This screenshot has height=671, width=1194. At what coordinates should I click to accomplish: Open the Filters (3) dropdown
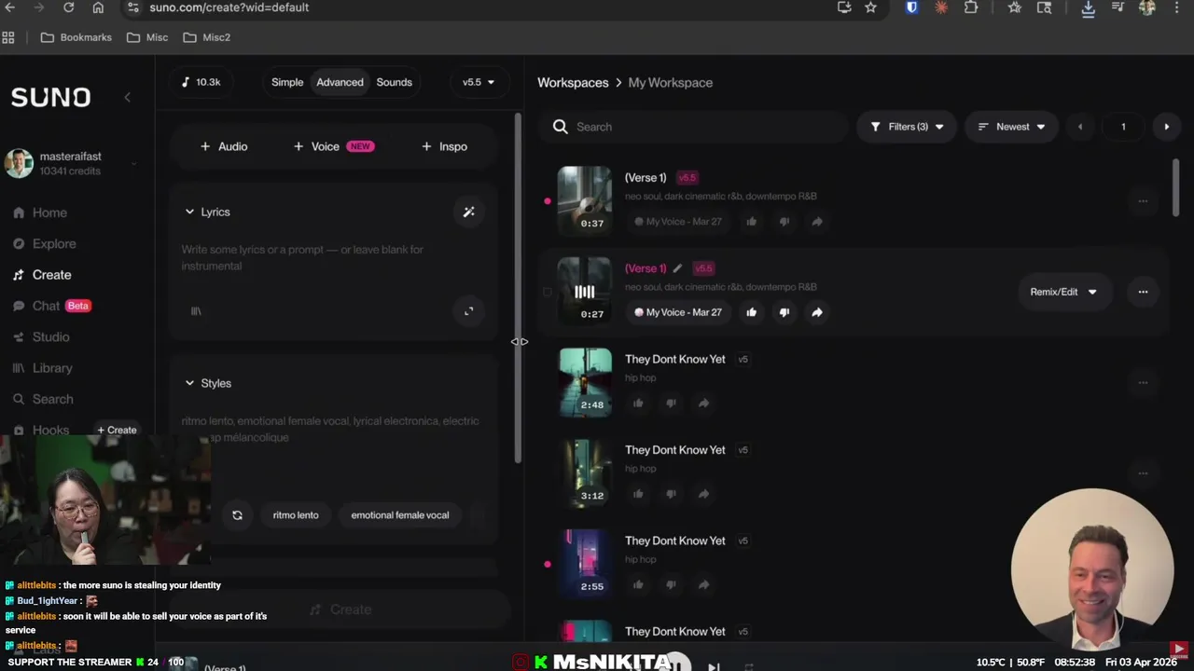pyautogui.click(x=907, y=127)
